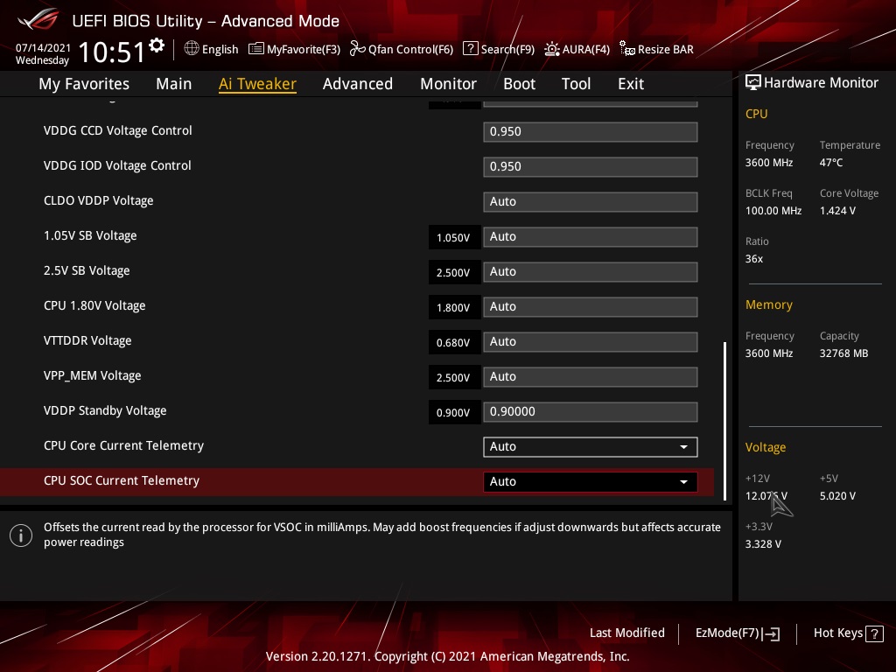The height and width of the screenshot is (672, 896).
Task: Click the 10:51 clock display
Action: pyautogui.click(x=111, y=52)
